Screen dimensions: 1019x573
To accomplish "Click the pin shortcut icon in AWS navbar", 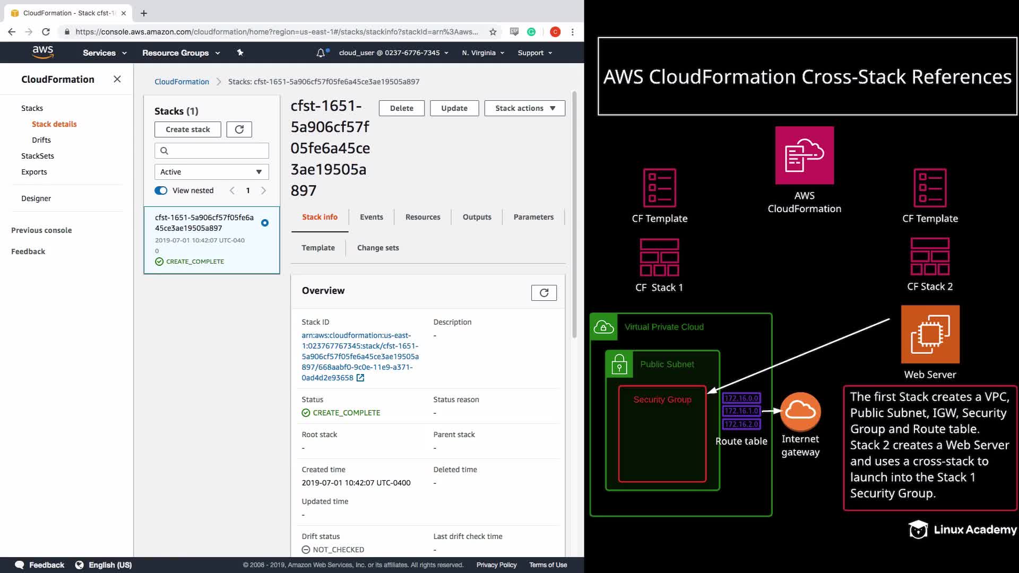I will point(240,53).
